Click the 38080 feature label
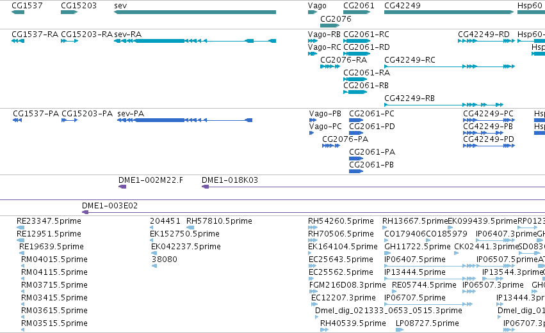 (x=165, y=259)
